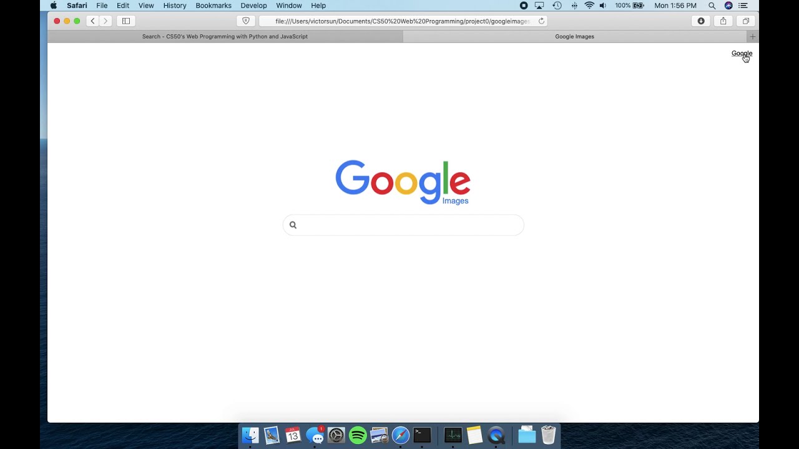Go forward using Safari's forward arrow
This screenshot has width=799, height=449.
pos(105,21)
